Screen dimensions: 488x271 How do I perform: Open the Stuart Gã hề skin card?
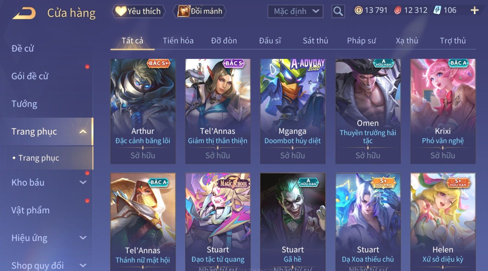click(293, 222)
